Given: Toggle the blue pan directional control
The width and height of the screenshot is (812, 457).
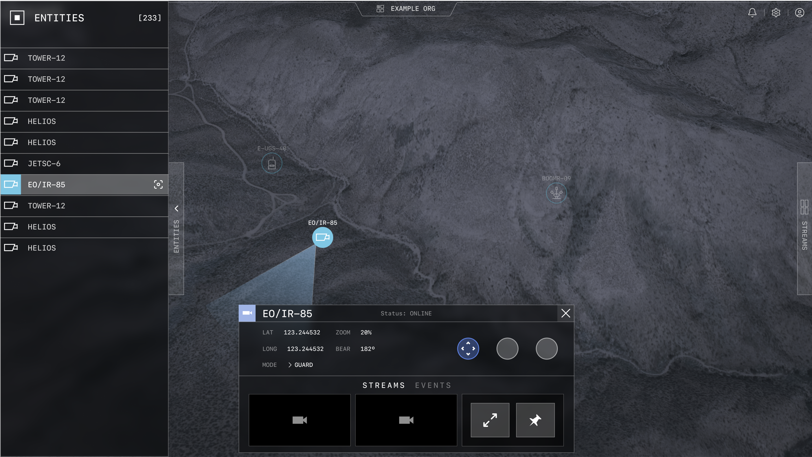Looking at the screenshot, I should coord(468,349).
